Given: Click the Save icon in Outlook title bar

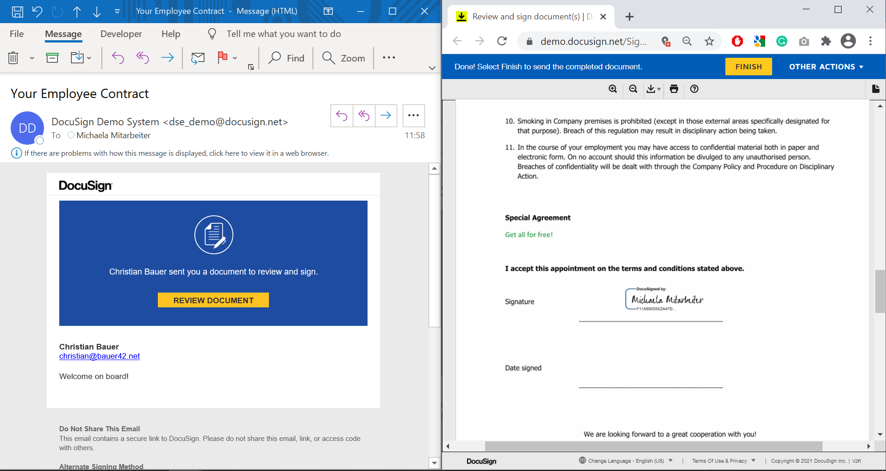Looking at the screenshot, I should point(17,12).
